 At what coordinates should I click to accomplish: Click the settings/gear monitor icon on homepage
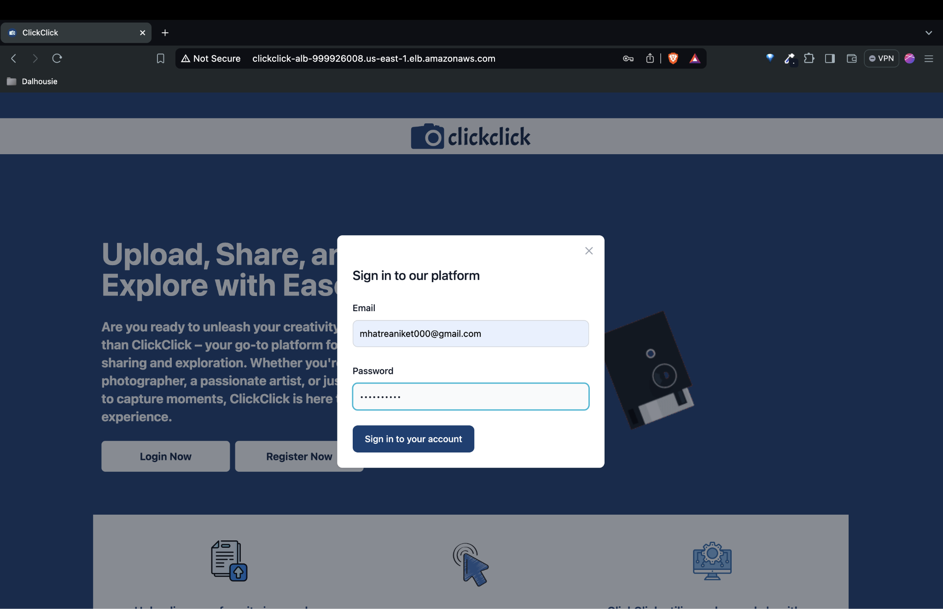(712, 561)
